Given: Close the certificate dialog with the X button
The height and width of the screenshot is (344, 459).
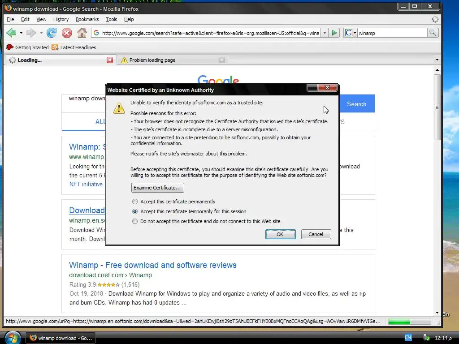Looking at the screenshot, I should [327, 87].
